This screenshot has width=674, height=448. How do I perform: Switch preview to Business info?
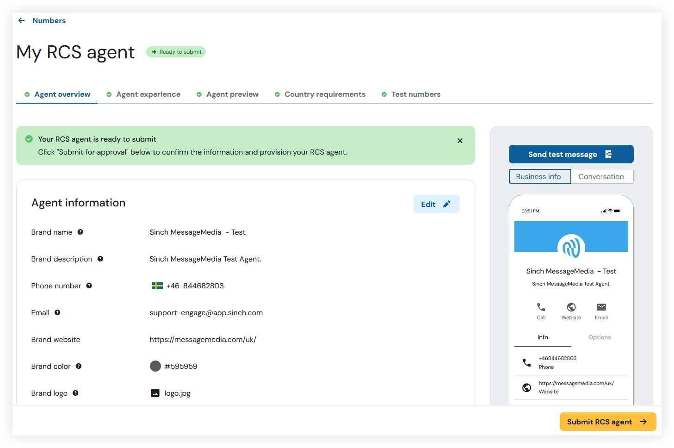[540, 176]
